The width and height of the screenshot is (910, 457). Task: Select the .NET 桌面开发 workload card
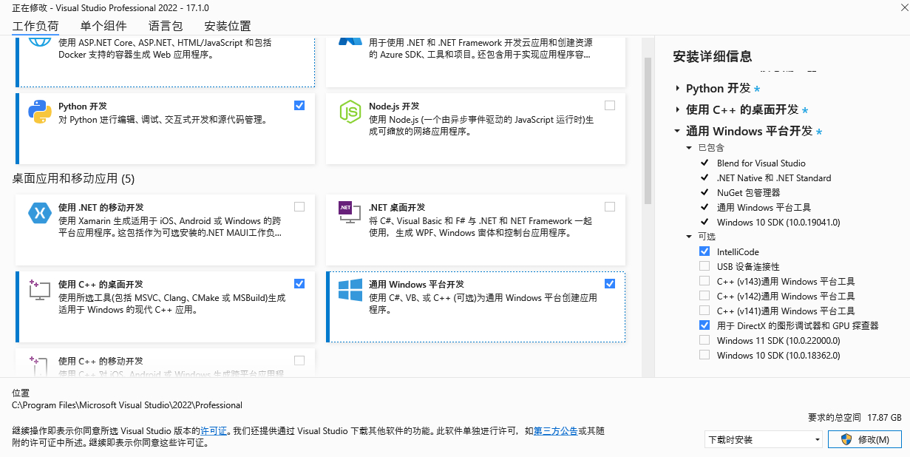(x=476, y=229)
